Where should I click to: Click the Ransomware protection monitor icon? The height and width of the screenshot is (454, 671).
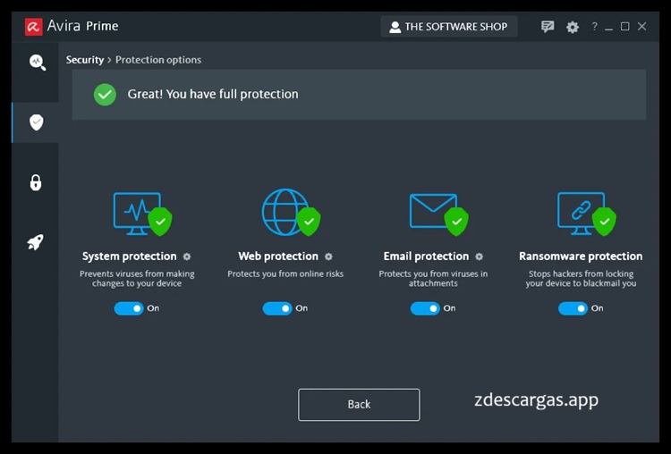tap(587, 214)
